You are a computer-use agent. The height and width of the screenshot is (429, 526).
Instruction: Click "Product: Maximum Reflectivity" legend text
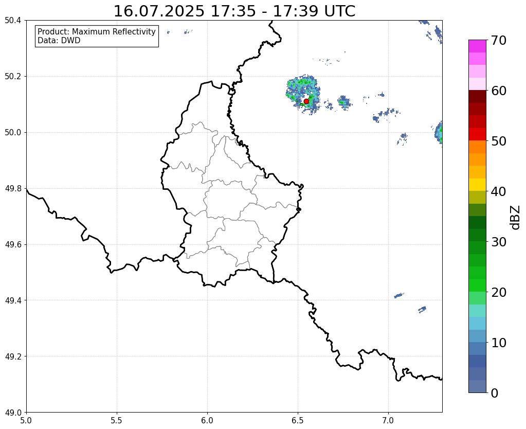click(x=97, y=31)
